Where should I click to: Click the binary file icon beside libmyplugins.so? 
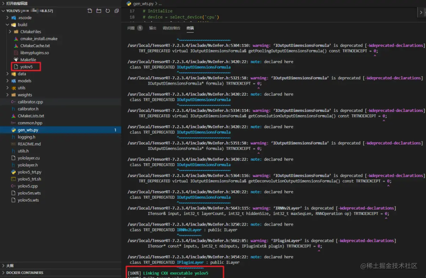(x=16, y=53)
